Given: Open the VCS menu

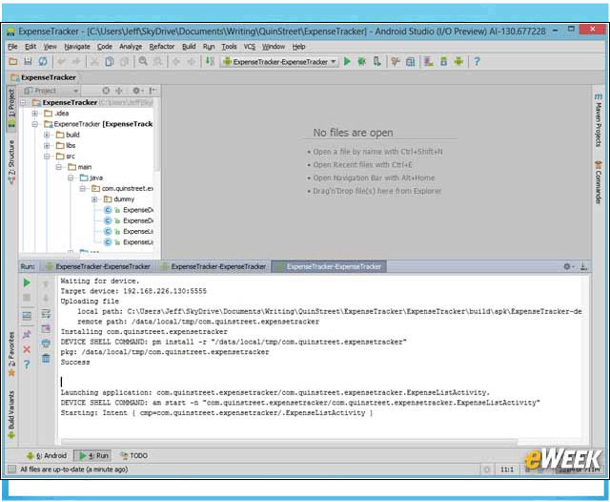Looking at the screenshot, I should tap(250, 47).
